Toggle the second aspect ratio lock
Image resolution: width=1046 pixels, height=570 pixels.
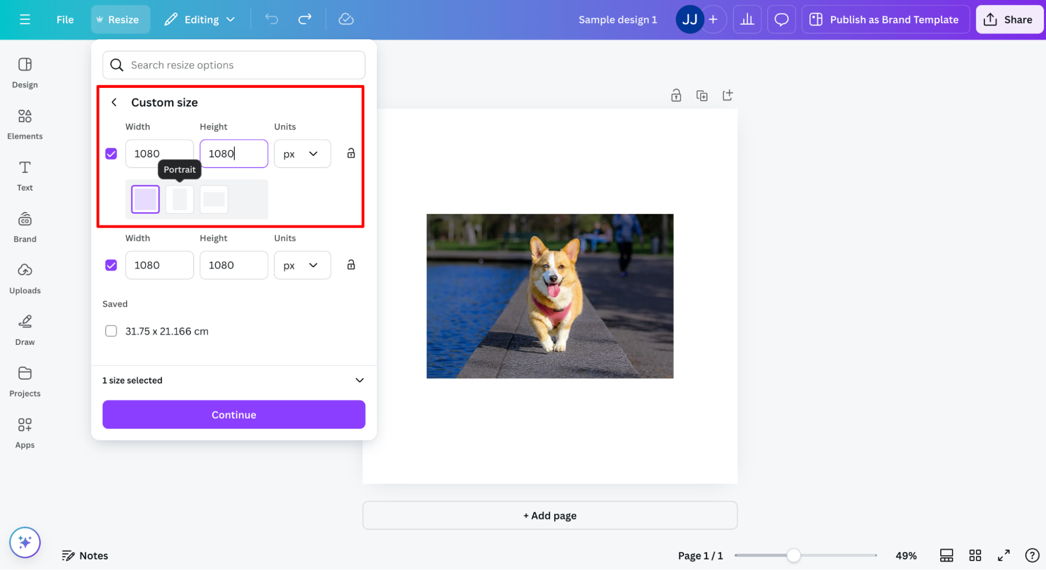pos(351,265)
